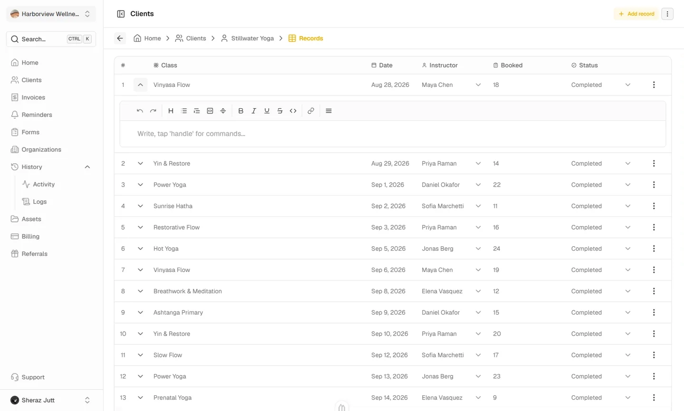Open row actions for row 2 Yin & Restore
This screenshot has width=684, height=411.
tap(654, 163)
